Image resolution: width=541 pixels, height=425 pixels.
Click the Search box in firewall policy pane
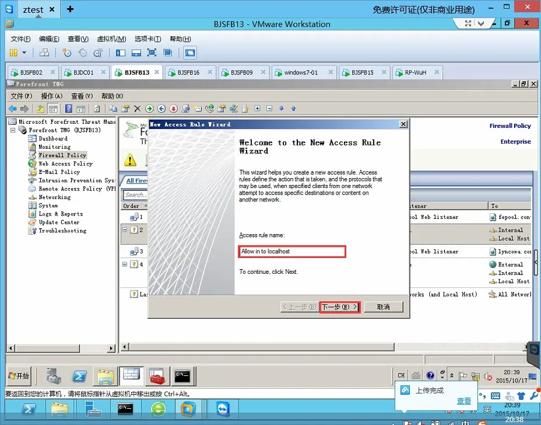pyautogui.click(x=135, y=195)
